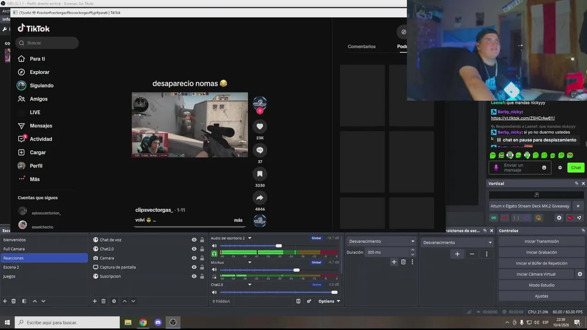
Task: Go to TikTok Explorar page
Action: pyautogui.click(x=39, y=72)
